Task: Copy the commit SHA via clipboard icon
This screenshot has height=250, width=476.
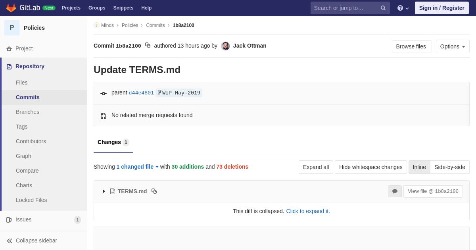Action: (148, 45)
